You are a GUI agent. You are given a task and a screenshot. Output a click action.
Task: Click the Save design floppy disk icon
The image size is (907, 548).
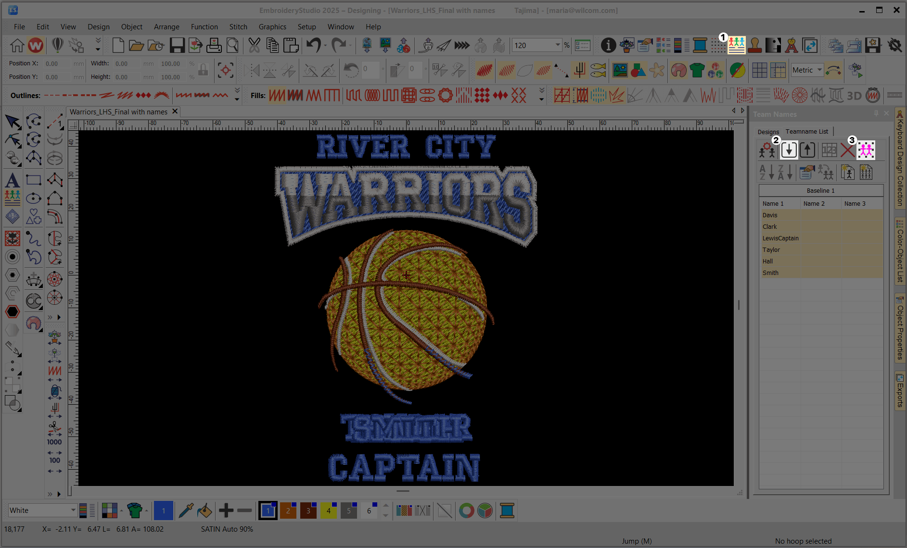point(177,46)
